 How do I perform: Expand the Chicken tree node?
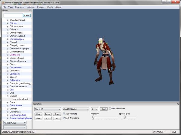[x=7, y=23]
